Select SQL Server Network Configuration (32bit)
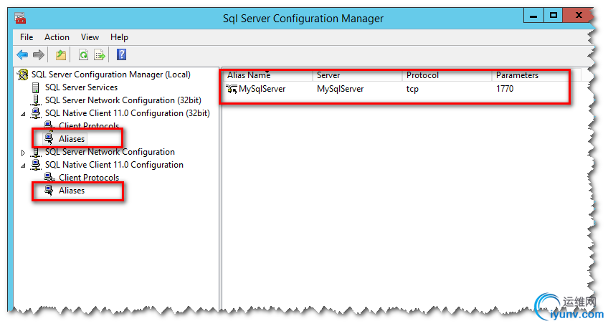Viewport: 608px width, 326px height. tap(123, 100)
